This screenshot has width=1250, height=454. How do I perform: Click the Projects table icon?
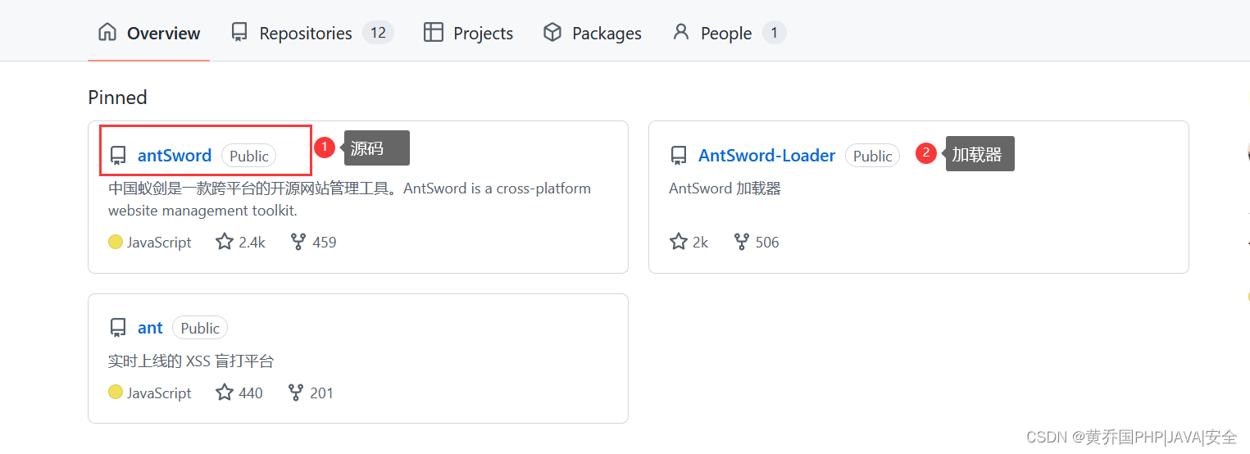pos(433,33)
